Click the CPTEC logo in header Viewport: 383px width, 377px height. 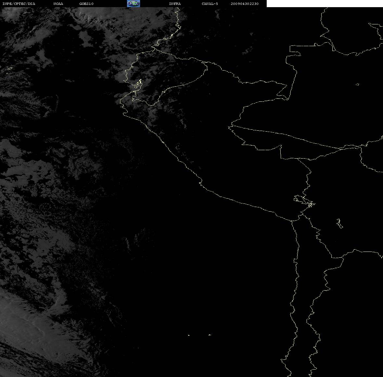[134, 4]
